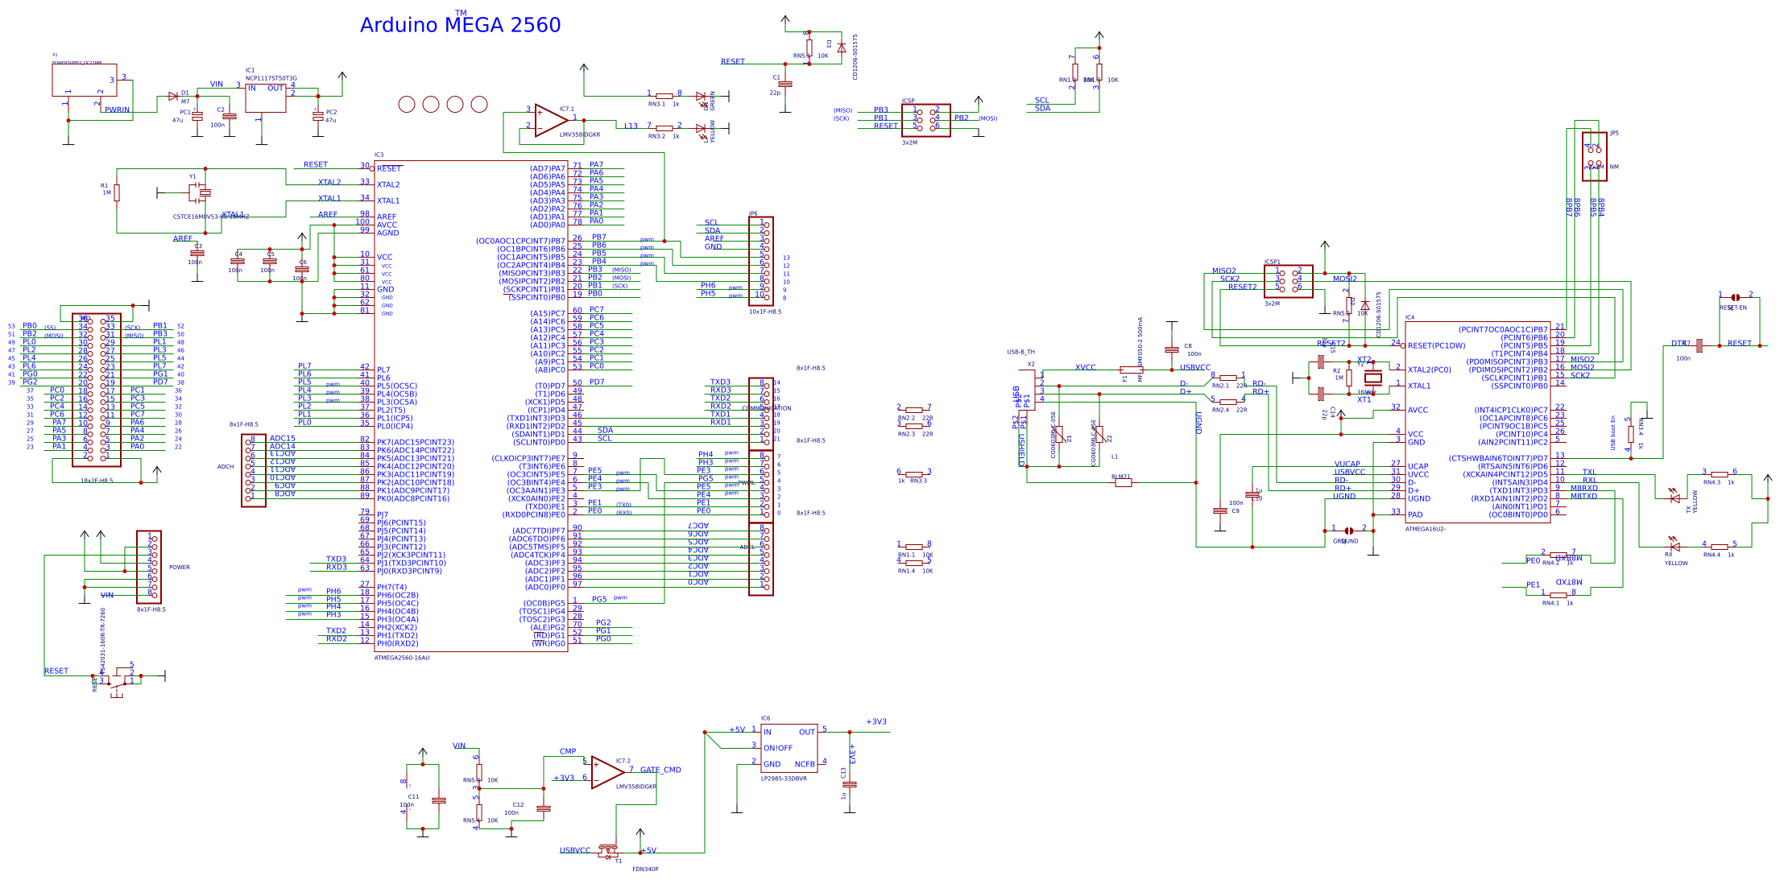The height and width of the screenshot is (880, 1780).
Task: Select the JP5 header symbol
Action: click(x=1594, y=156)
